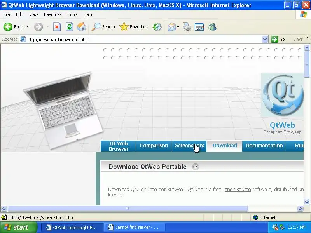Open the Windows start button
This screenshot has width=311, height=233.
click(18, 227)
